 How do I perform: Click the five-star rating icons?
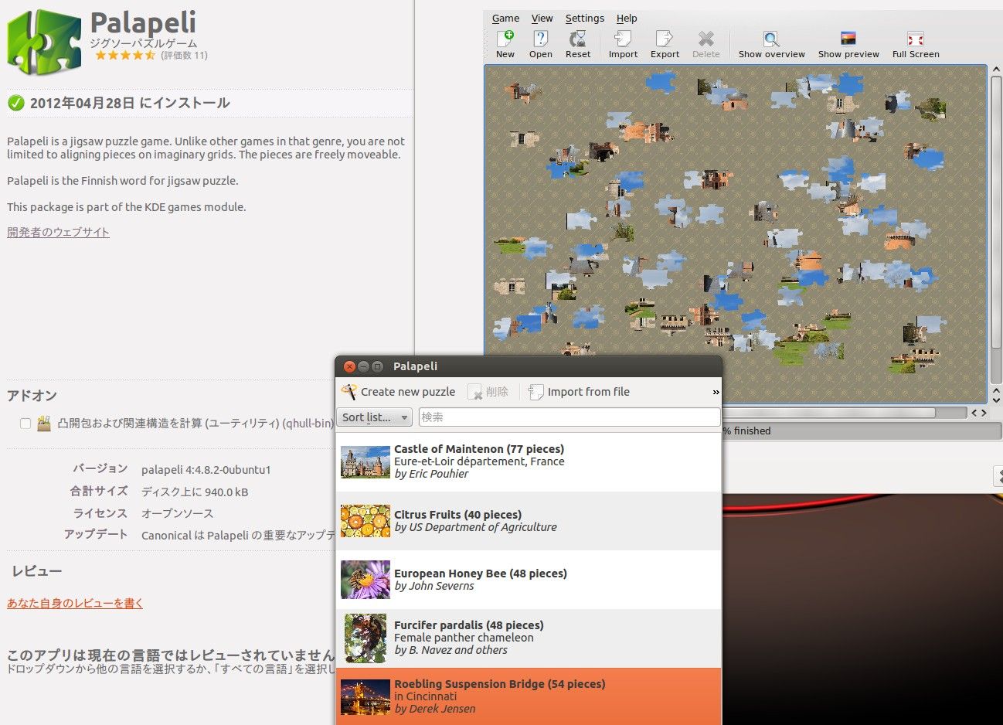point(124,56)
